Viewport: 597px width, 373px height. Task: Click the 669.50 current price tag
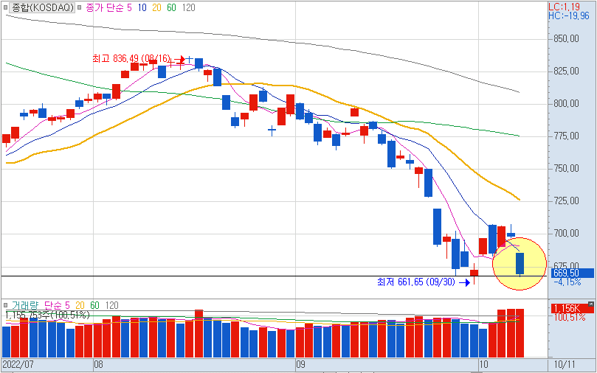click(573, 273)
